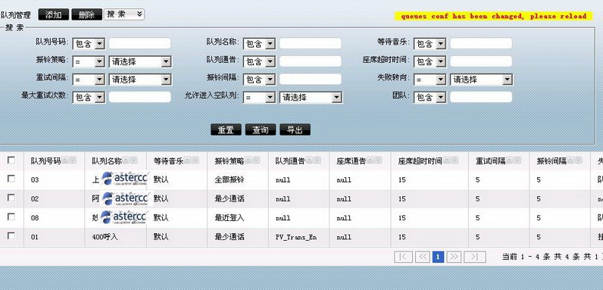Toggle the select-all checkbox in table header

point(11,160)
